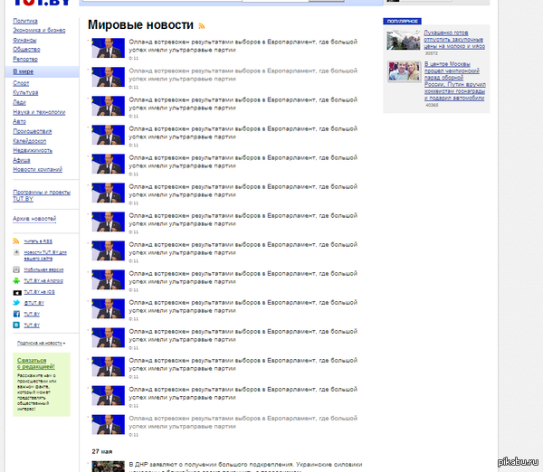
Task: Open Программы и проекты TUT.BY link
Action: (42, 193)
